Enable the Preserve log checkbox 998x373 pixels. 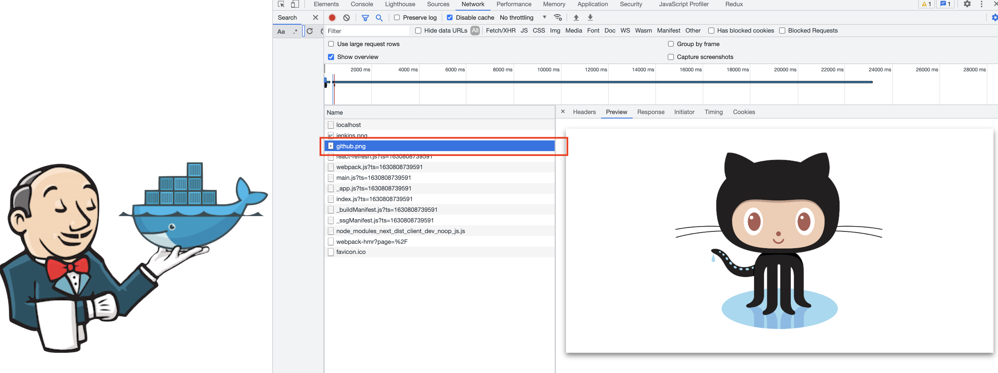tap(397, 17)
